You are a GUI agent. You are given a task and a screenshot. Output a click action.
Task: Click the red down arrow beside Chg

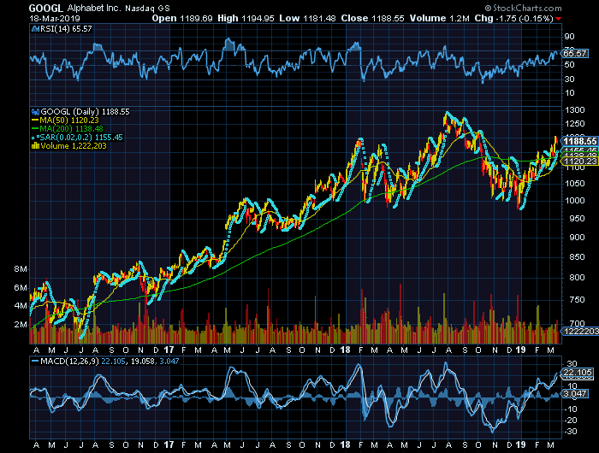coord(560,17)
